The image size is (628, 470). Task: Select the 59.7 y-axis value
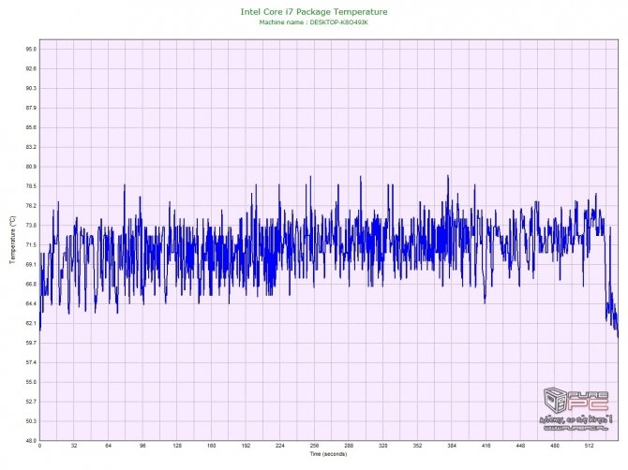(31, 344)
